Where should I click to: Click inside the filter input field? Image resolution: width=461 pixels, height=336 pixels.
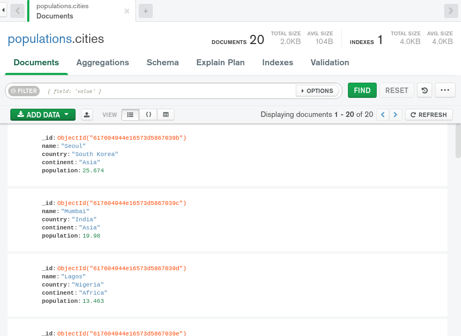pyautogui.click(x=163, y=90)
